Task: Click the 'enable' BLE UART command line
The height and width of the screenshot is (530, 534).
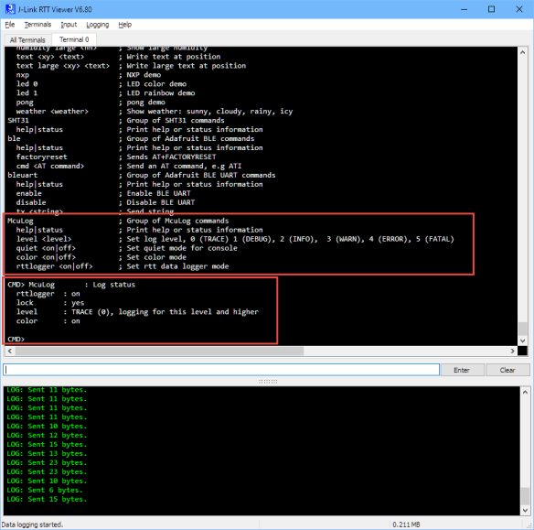Action: [x=103, y=193]
